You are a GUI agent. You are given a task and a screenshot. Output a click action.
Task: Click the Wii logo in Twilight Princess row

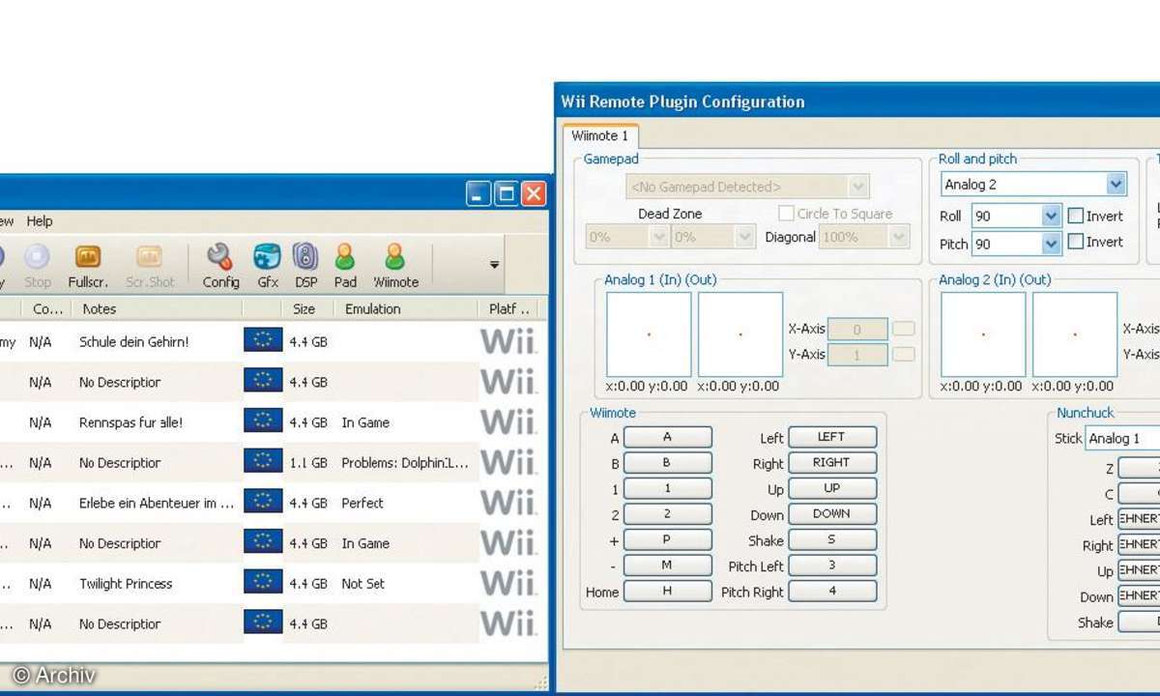(508, 583)
